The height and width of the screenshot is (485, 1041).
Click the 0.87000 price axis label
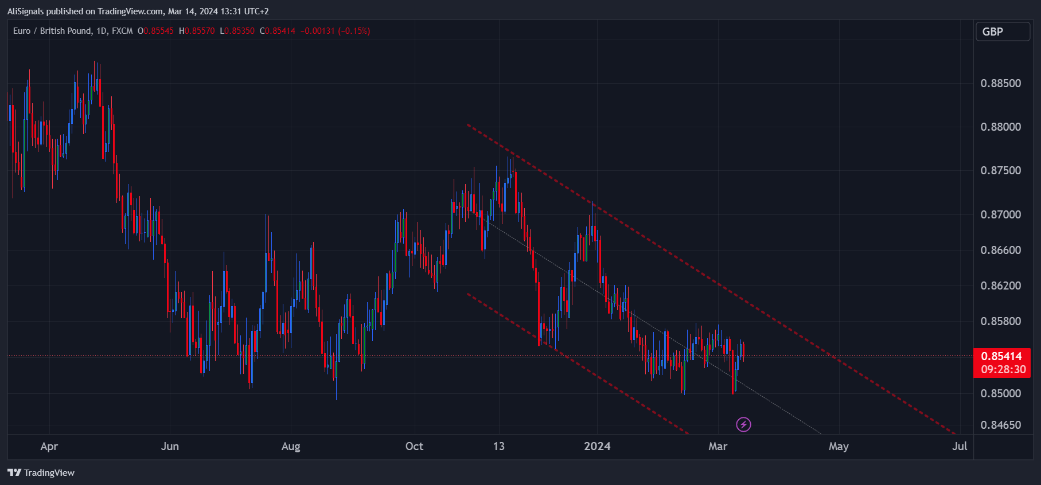point(1001,214)
